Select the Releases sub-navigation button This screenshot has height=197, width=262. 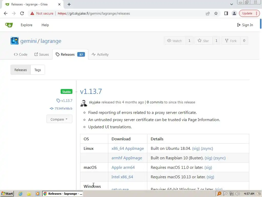[20, 70]
